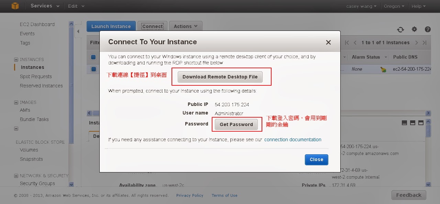The height and width of the screenshot is (204, 440).
Task: Click the create alarm bell icon
Action: 383,69
